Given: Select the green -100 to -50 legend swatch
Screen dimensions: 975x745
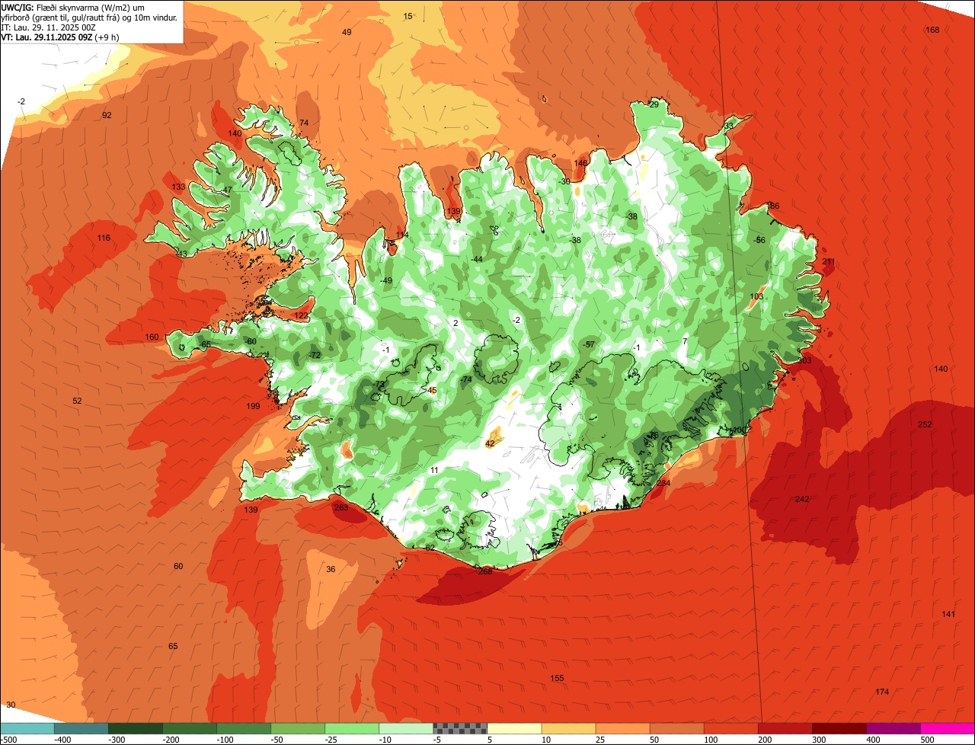Looking at the screenshot, I should (244, 728).
